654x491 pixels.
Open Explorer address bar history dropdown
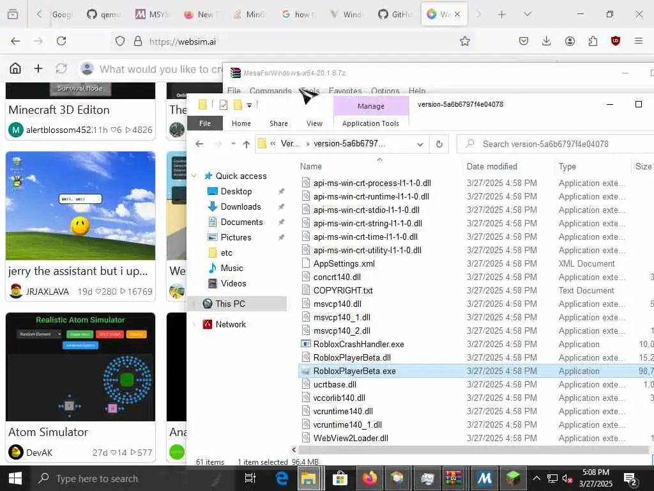(x=420, y=144)
